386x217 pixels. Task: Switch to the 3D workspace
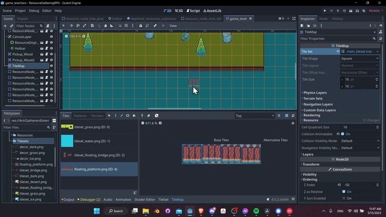click(x=179, y=11)
